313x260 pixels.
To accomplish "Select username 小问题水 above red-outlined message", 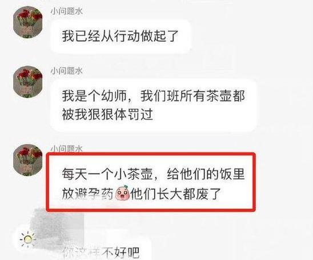I will [x=66, y=149].
